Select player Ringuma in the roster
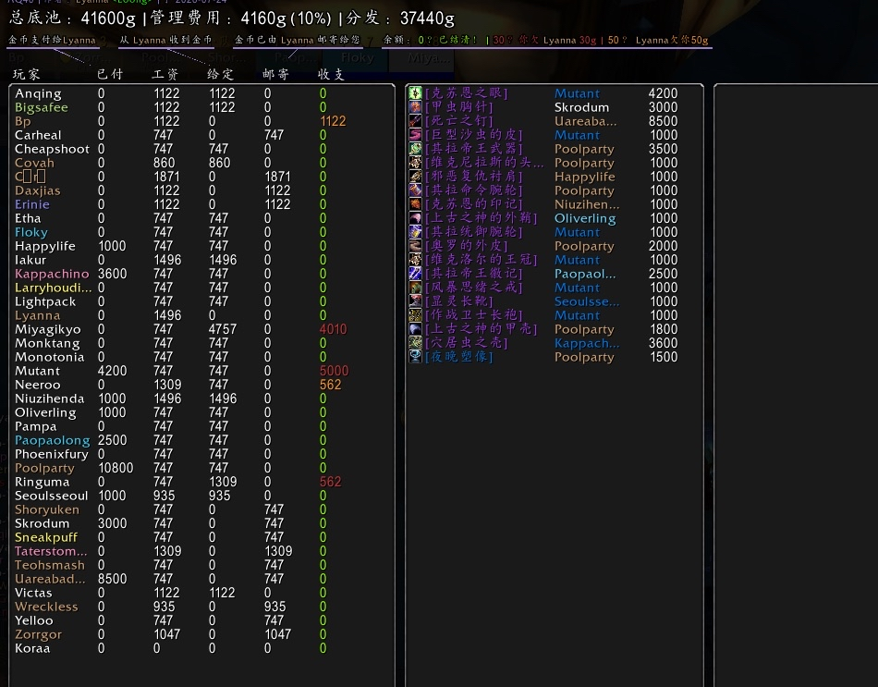Image resolution: width=878 pixels, height=687 pixels. (x=42, y=482)
